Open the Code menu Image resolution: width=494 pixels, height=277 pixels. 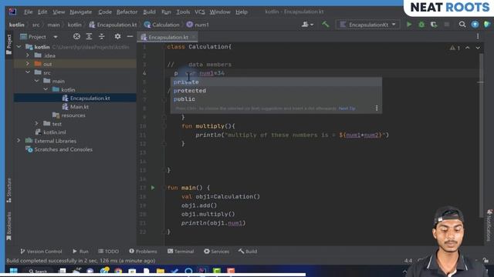point(105,12)
